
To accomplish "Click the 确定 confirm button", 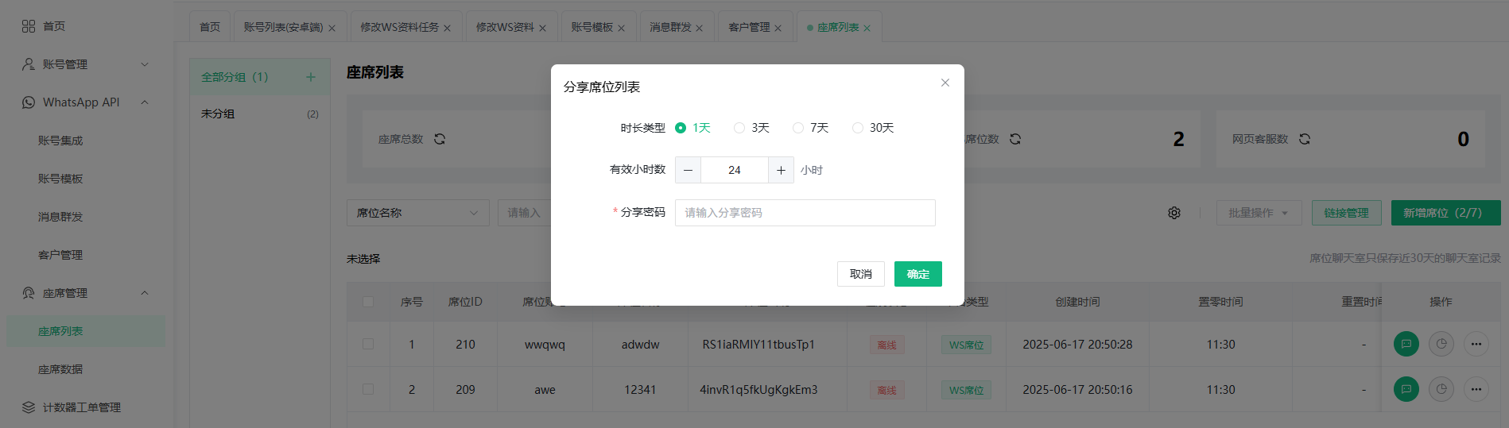I will (x=917, y=274).
